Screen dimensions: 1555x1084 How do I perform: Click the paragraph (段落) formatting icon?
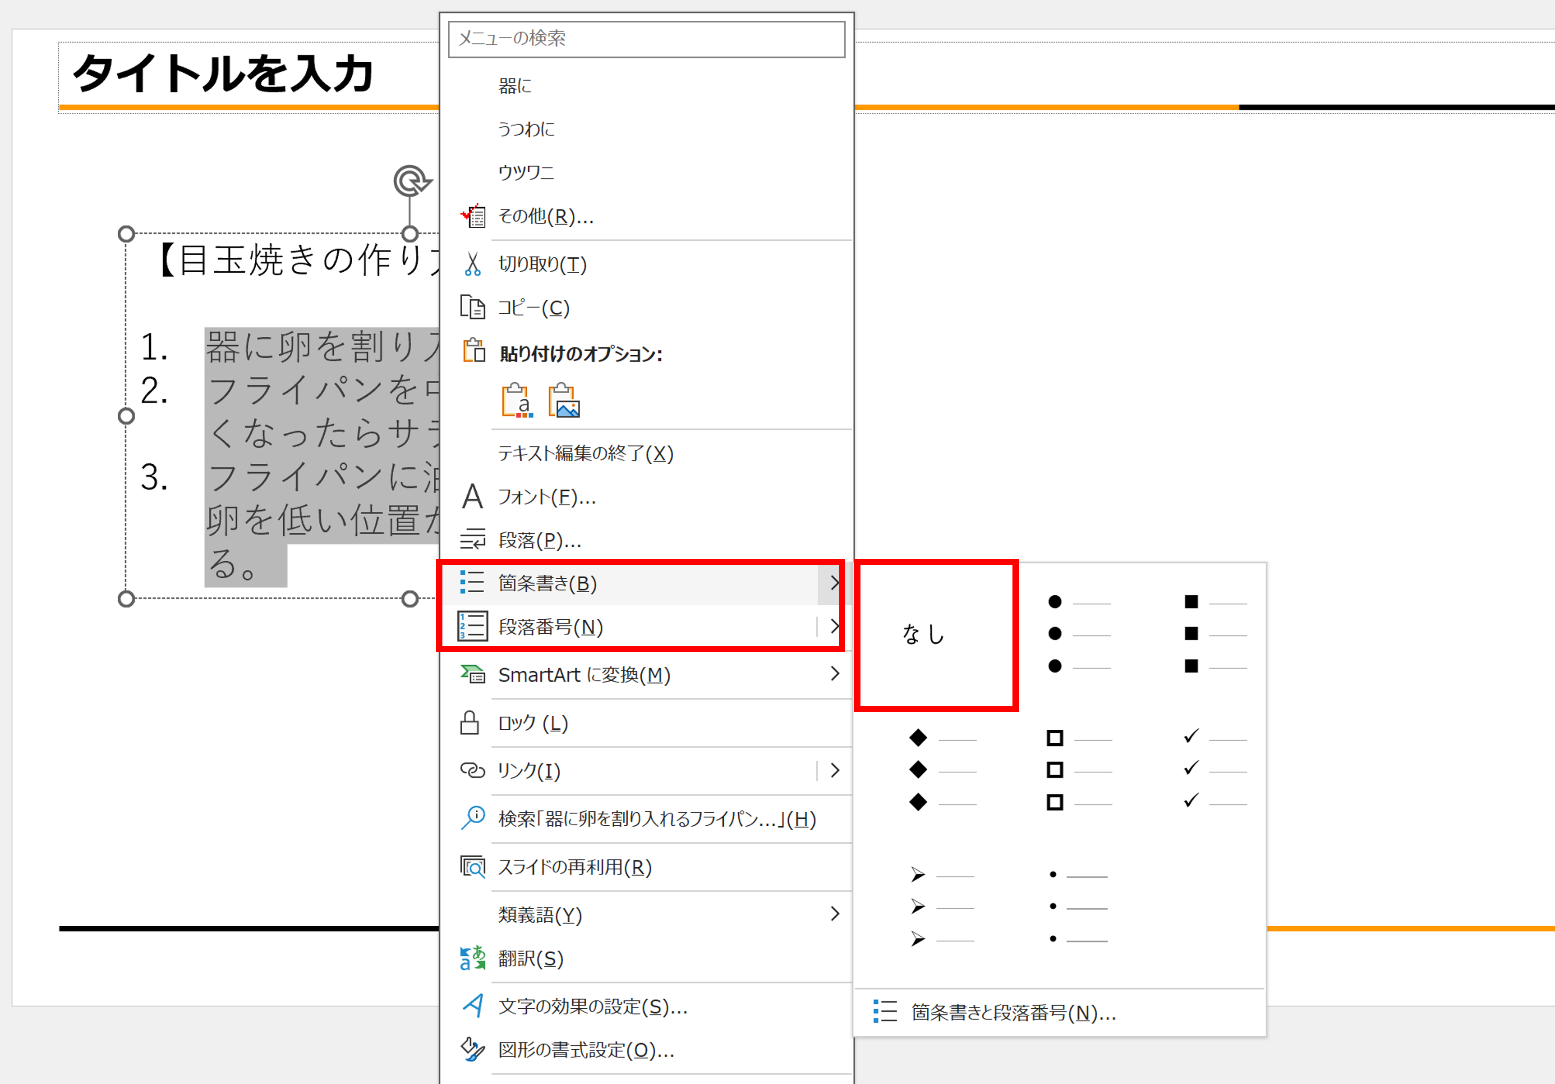click(x=472, y=540)
